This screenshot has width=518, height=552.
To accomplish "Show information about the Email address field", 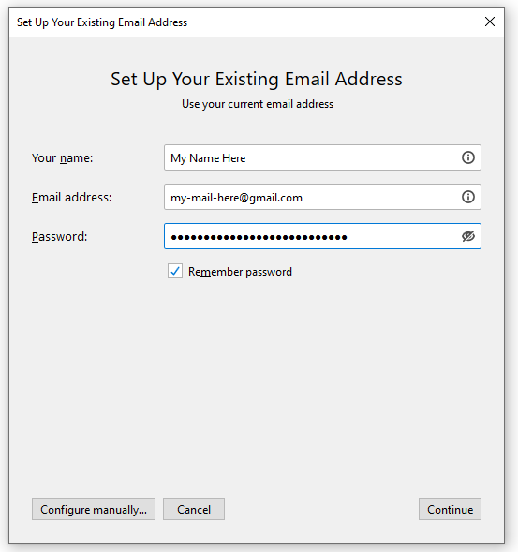I will [x=467, y=197].
